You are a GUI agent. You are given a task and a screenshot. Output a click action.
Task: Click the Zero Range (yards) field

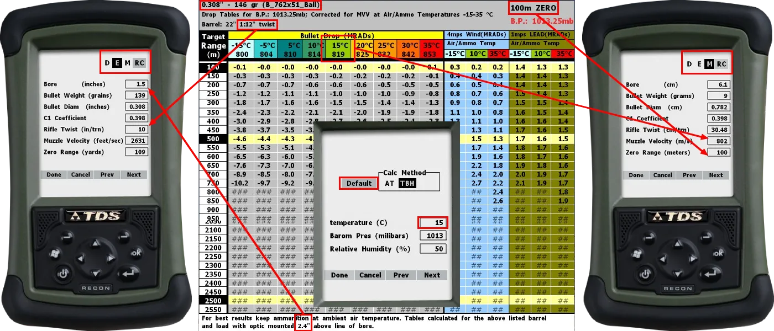[136, 152]
